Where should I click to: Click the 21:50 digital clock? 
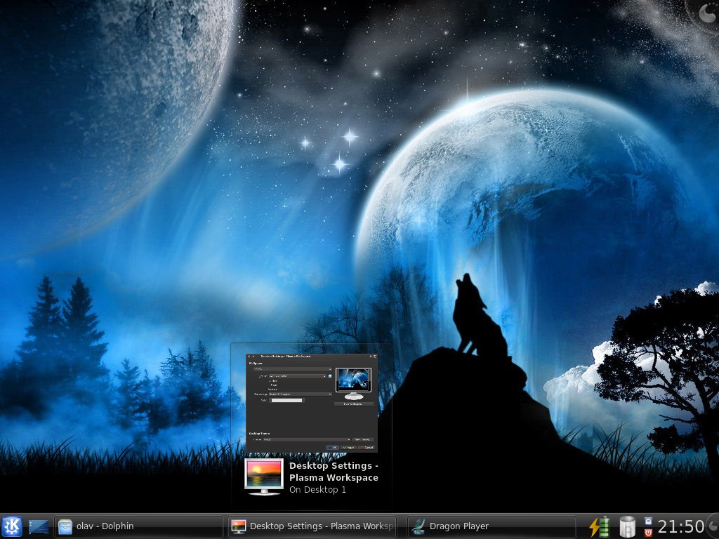tap(681, 526)
